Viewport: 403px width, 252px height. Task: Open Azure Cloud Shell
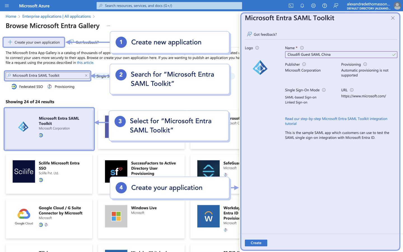click(291, 6)
